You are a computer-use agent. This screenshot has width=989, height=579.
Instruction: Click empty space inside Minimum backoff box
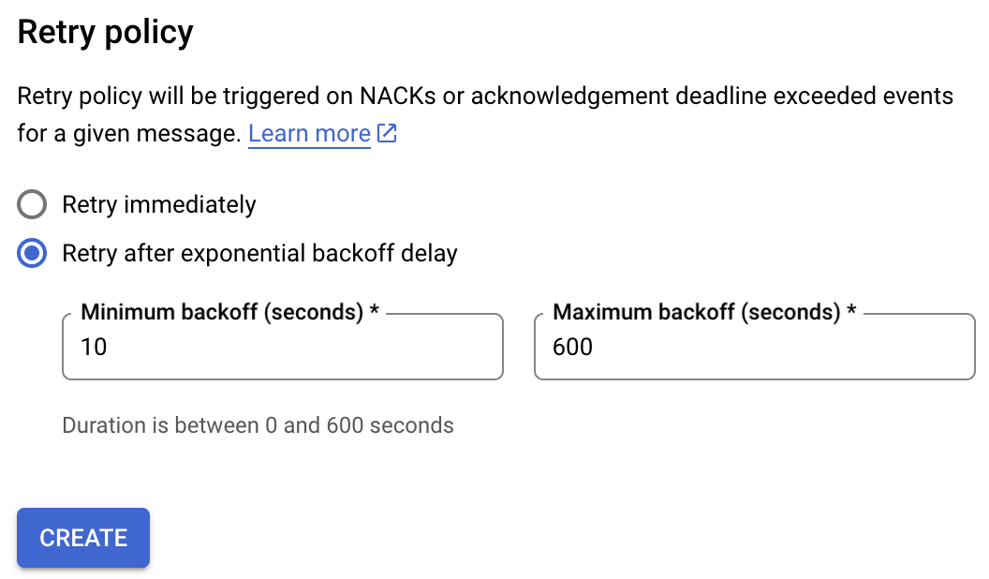(x=303, y=347)
